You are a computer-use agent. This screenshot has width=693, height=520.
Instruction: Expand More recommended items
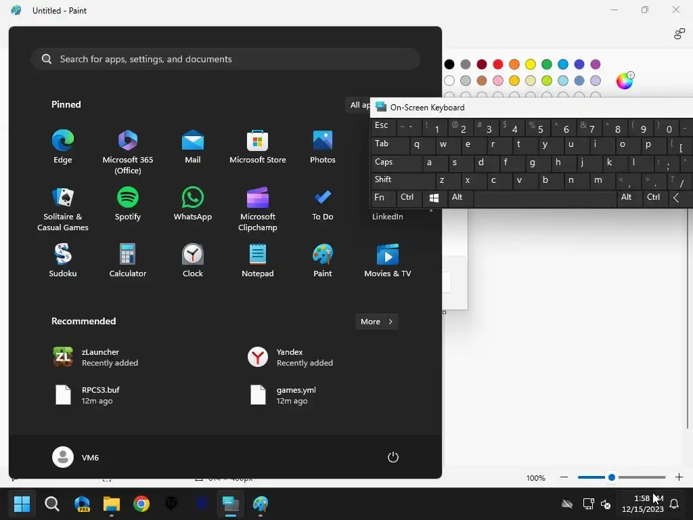point(376,322)
